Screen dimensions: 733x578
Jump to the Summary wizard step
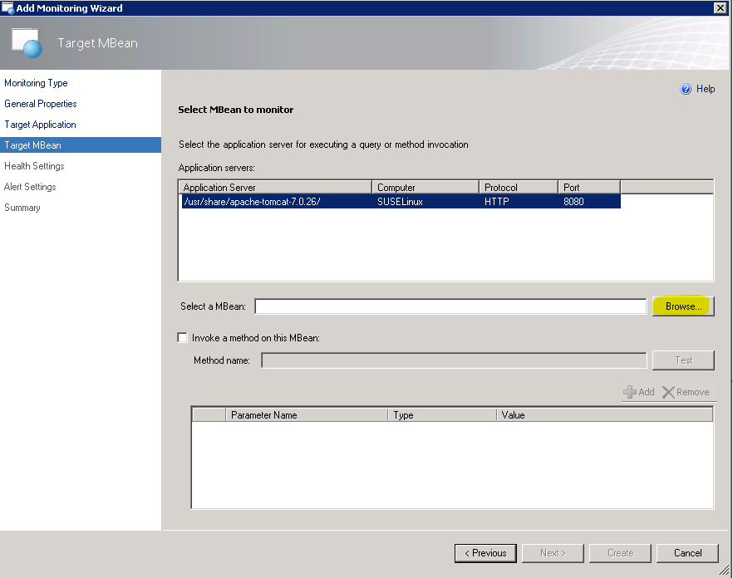(22, 208)
